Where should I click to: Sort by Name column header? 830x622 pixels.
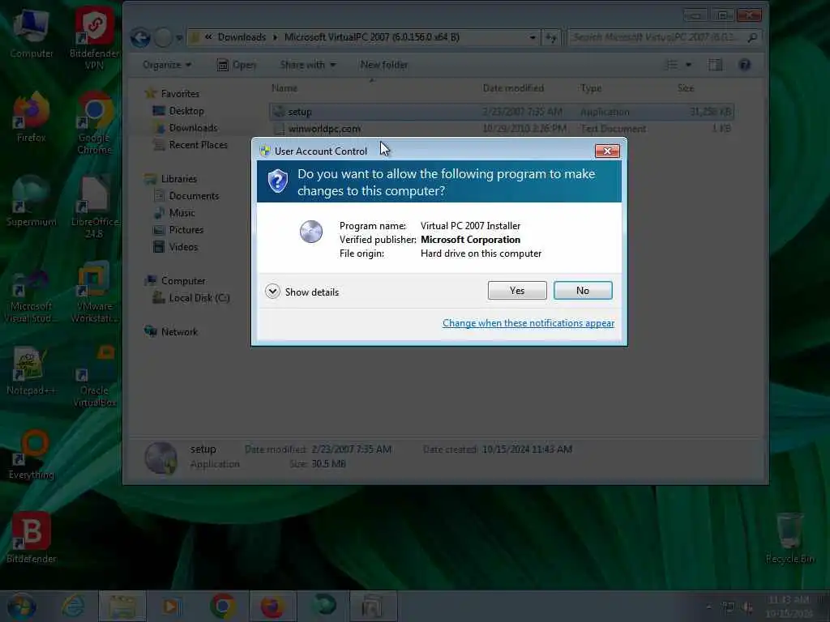[x=285, y=88]
